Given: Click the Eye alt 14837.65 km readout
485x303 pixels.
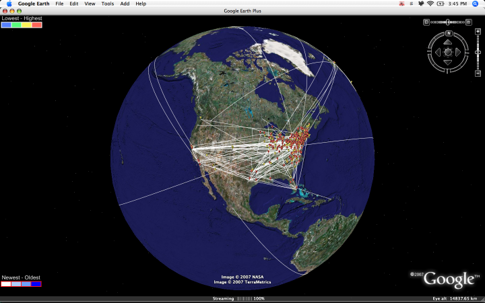Looking at the screenshot, I should [x=455, y=299].
